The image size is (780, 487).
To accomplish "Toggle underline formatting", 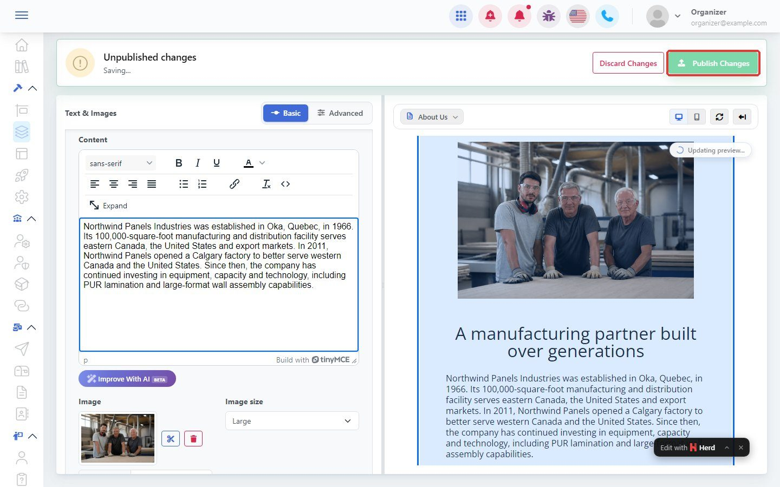I will click(x=217, y=163).
